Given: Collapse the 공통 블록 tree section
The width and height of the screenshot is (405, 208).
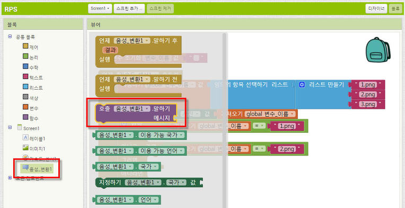Looking at the screenshot, I should [10, 37].
